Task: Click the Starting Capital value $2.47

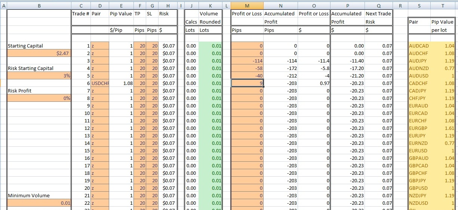Action: coord(39,53)
